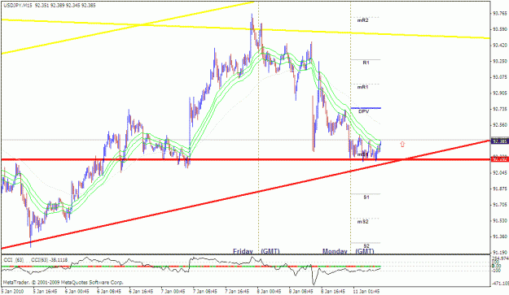Click the 5 Jan 2010 time label
Viewport: 509px width, 295px height.
12,292
